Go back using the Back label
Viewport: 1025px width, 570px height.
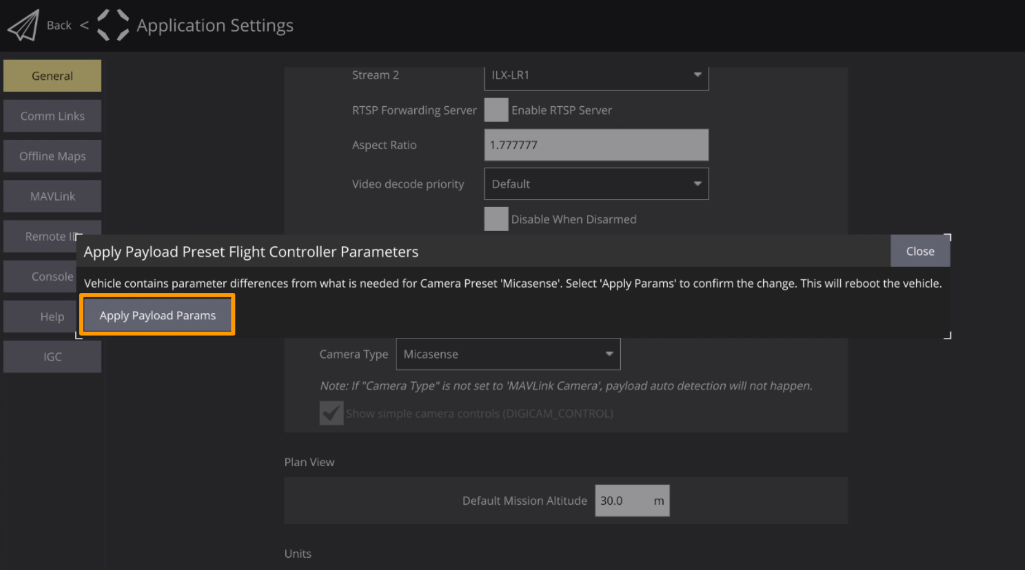click(x=59, y=25)
